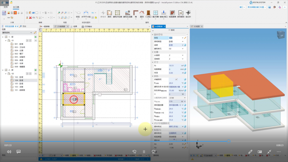Select the 建筑外轮廓 building outline tool
Image resolution: width=288 pixels, height=162 pixels.
tap(117, 13)
